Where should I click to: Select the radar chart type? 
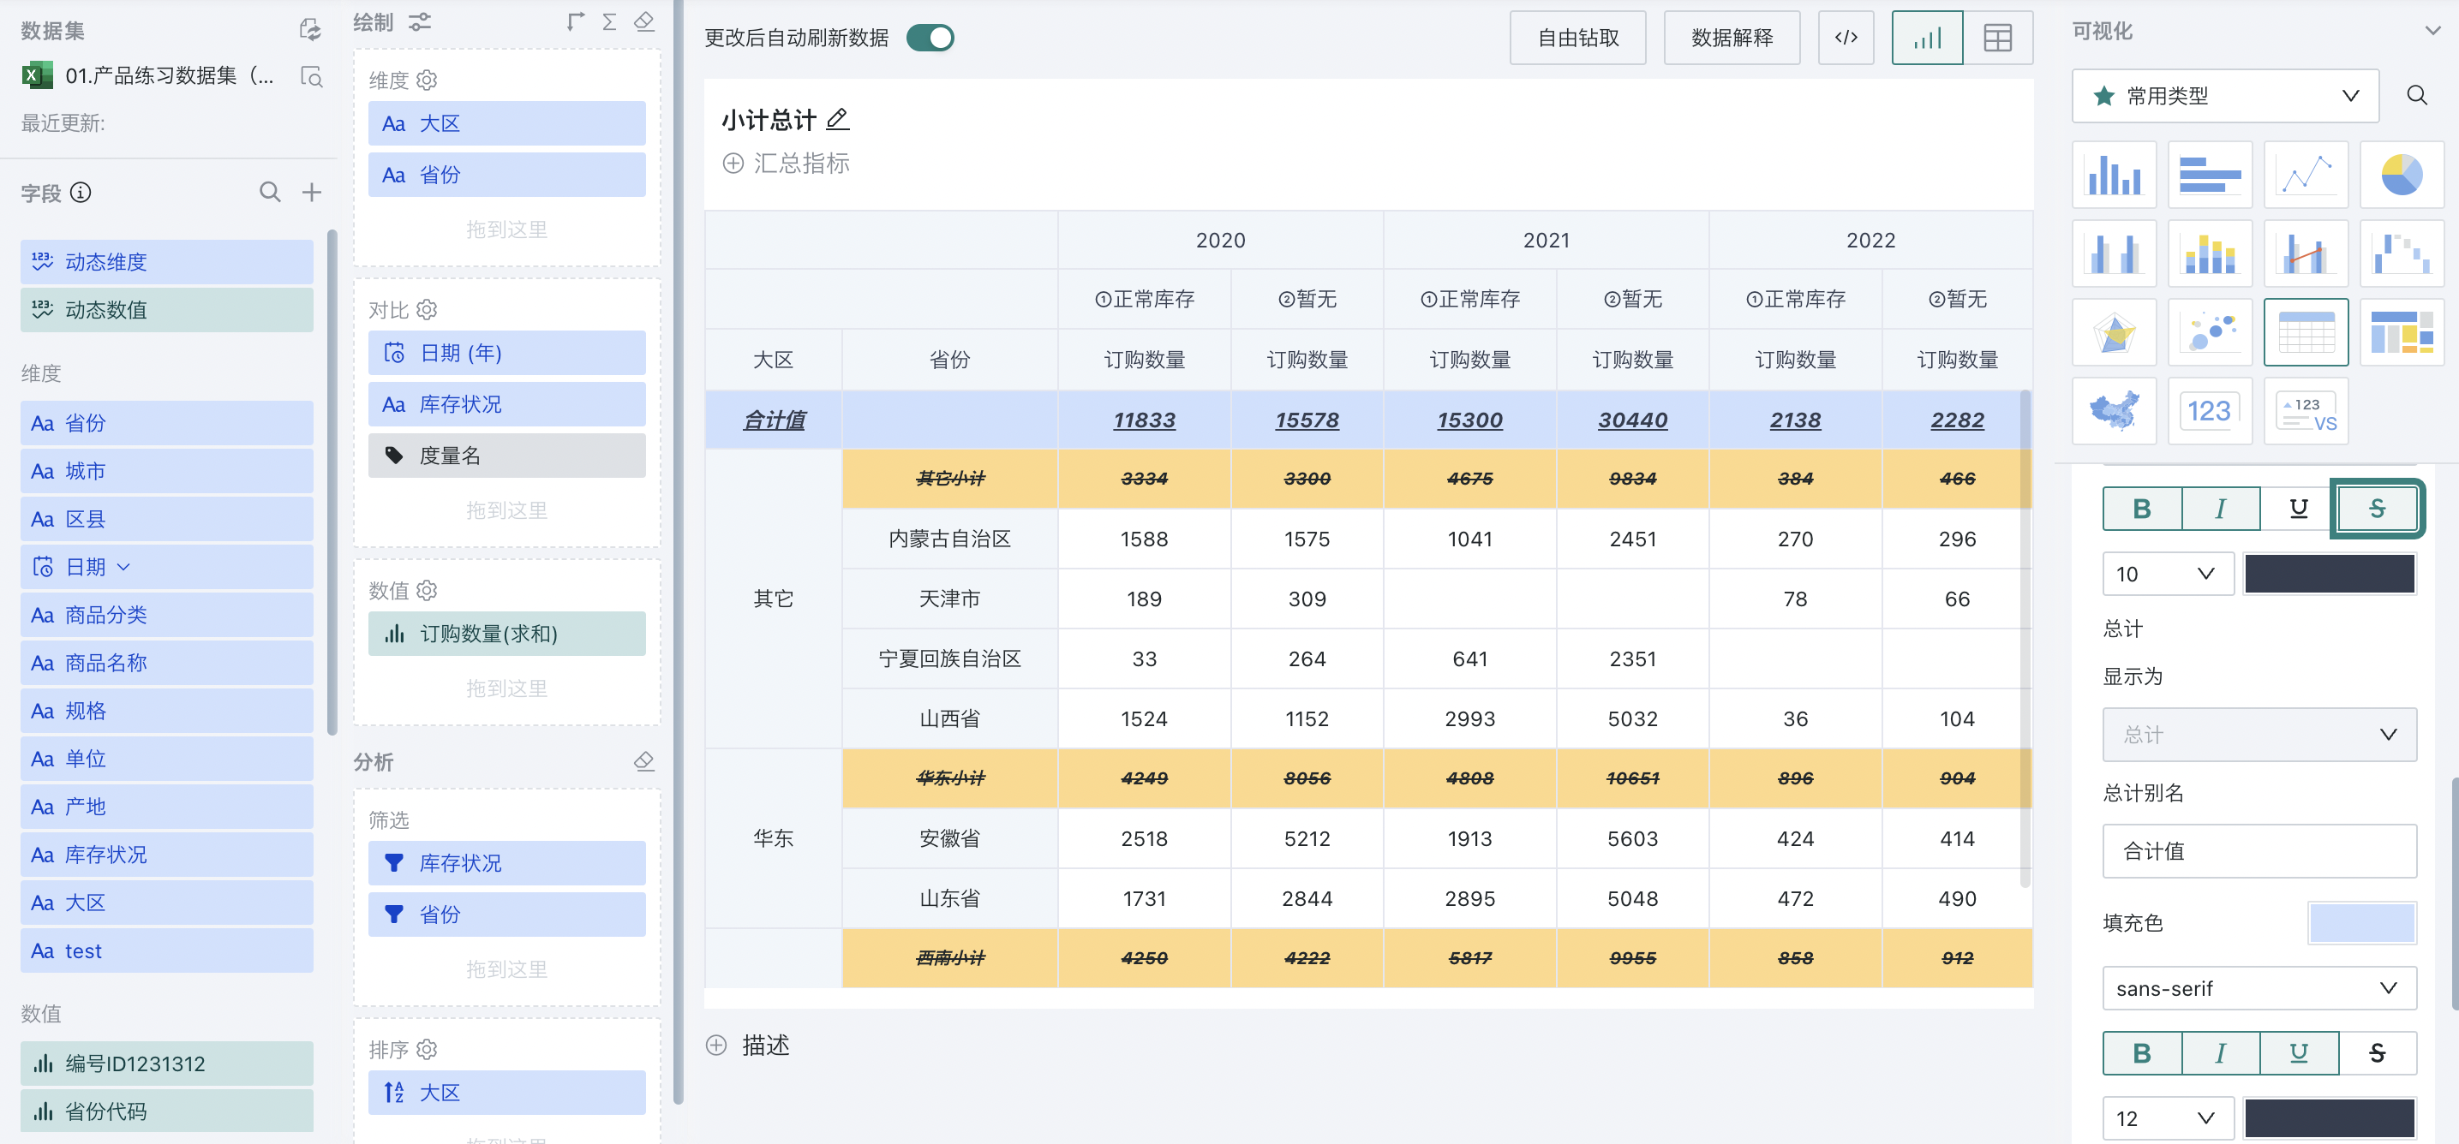(x=2114, y=332)
